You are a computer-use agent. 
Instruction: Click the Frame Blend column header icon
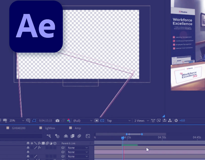(43, 143)
